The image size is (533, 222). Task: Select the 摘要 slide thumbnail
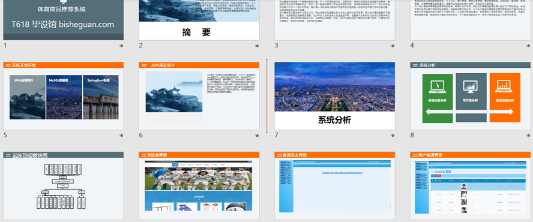(x=199, y=20)
